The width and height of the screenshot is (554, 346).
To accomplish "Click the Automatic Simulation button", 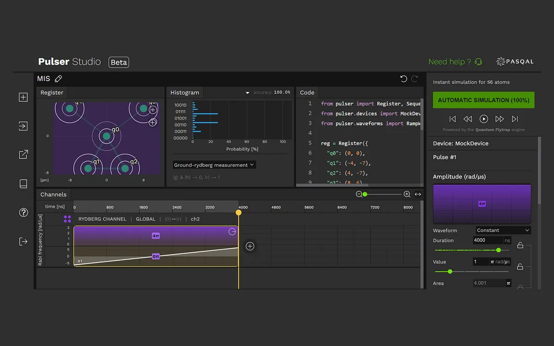I will [x=483, y=100].
